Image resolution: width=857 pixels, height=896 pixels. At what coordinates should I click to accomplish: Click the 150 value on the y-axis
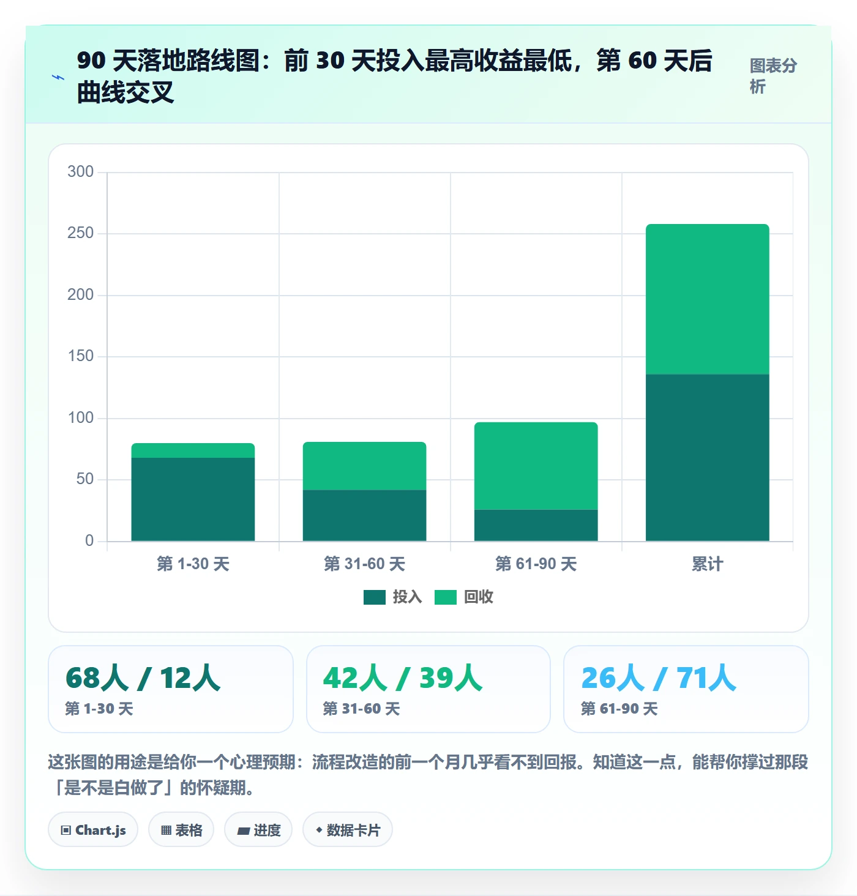(x=81, y=356)
